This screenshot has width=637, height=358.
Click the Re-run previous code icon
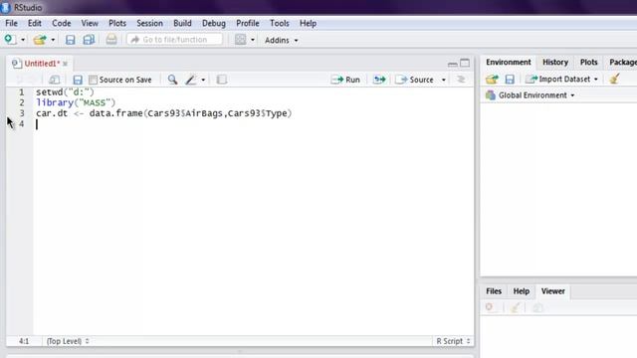coord(379,80)
